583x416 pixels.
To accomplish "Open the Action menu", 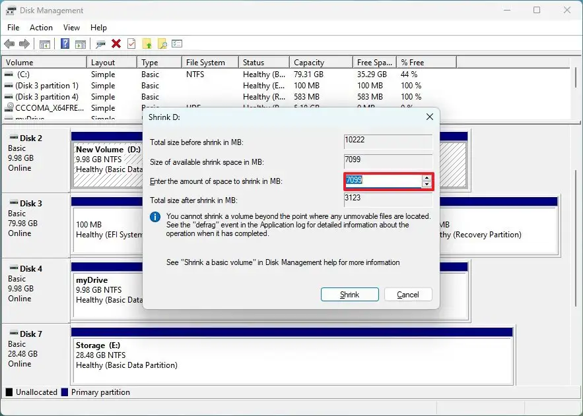I will point(41,28).
